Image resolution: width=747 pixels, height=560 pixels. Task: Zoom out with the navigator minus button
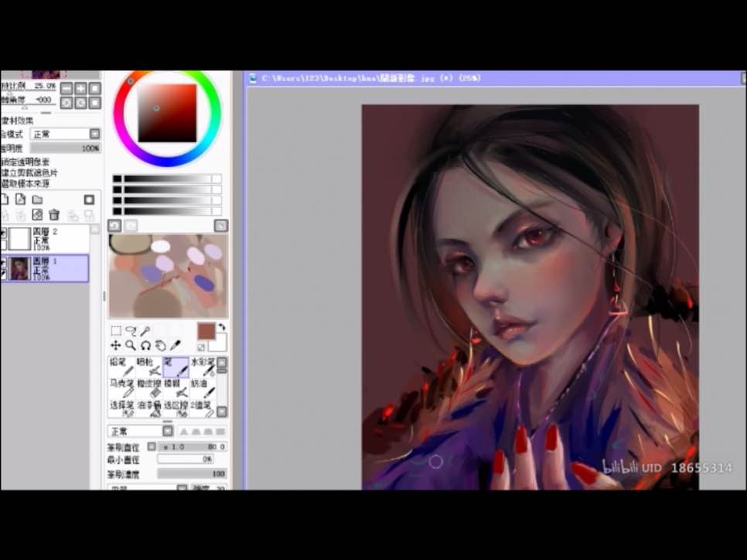pyautogui.click(x=67, y=88)
